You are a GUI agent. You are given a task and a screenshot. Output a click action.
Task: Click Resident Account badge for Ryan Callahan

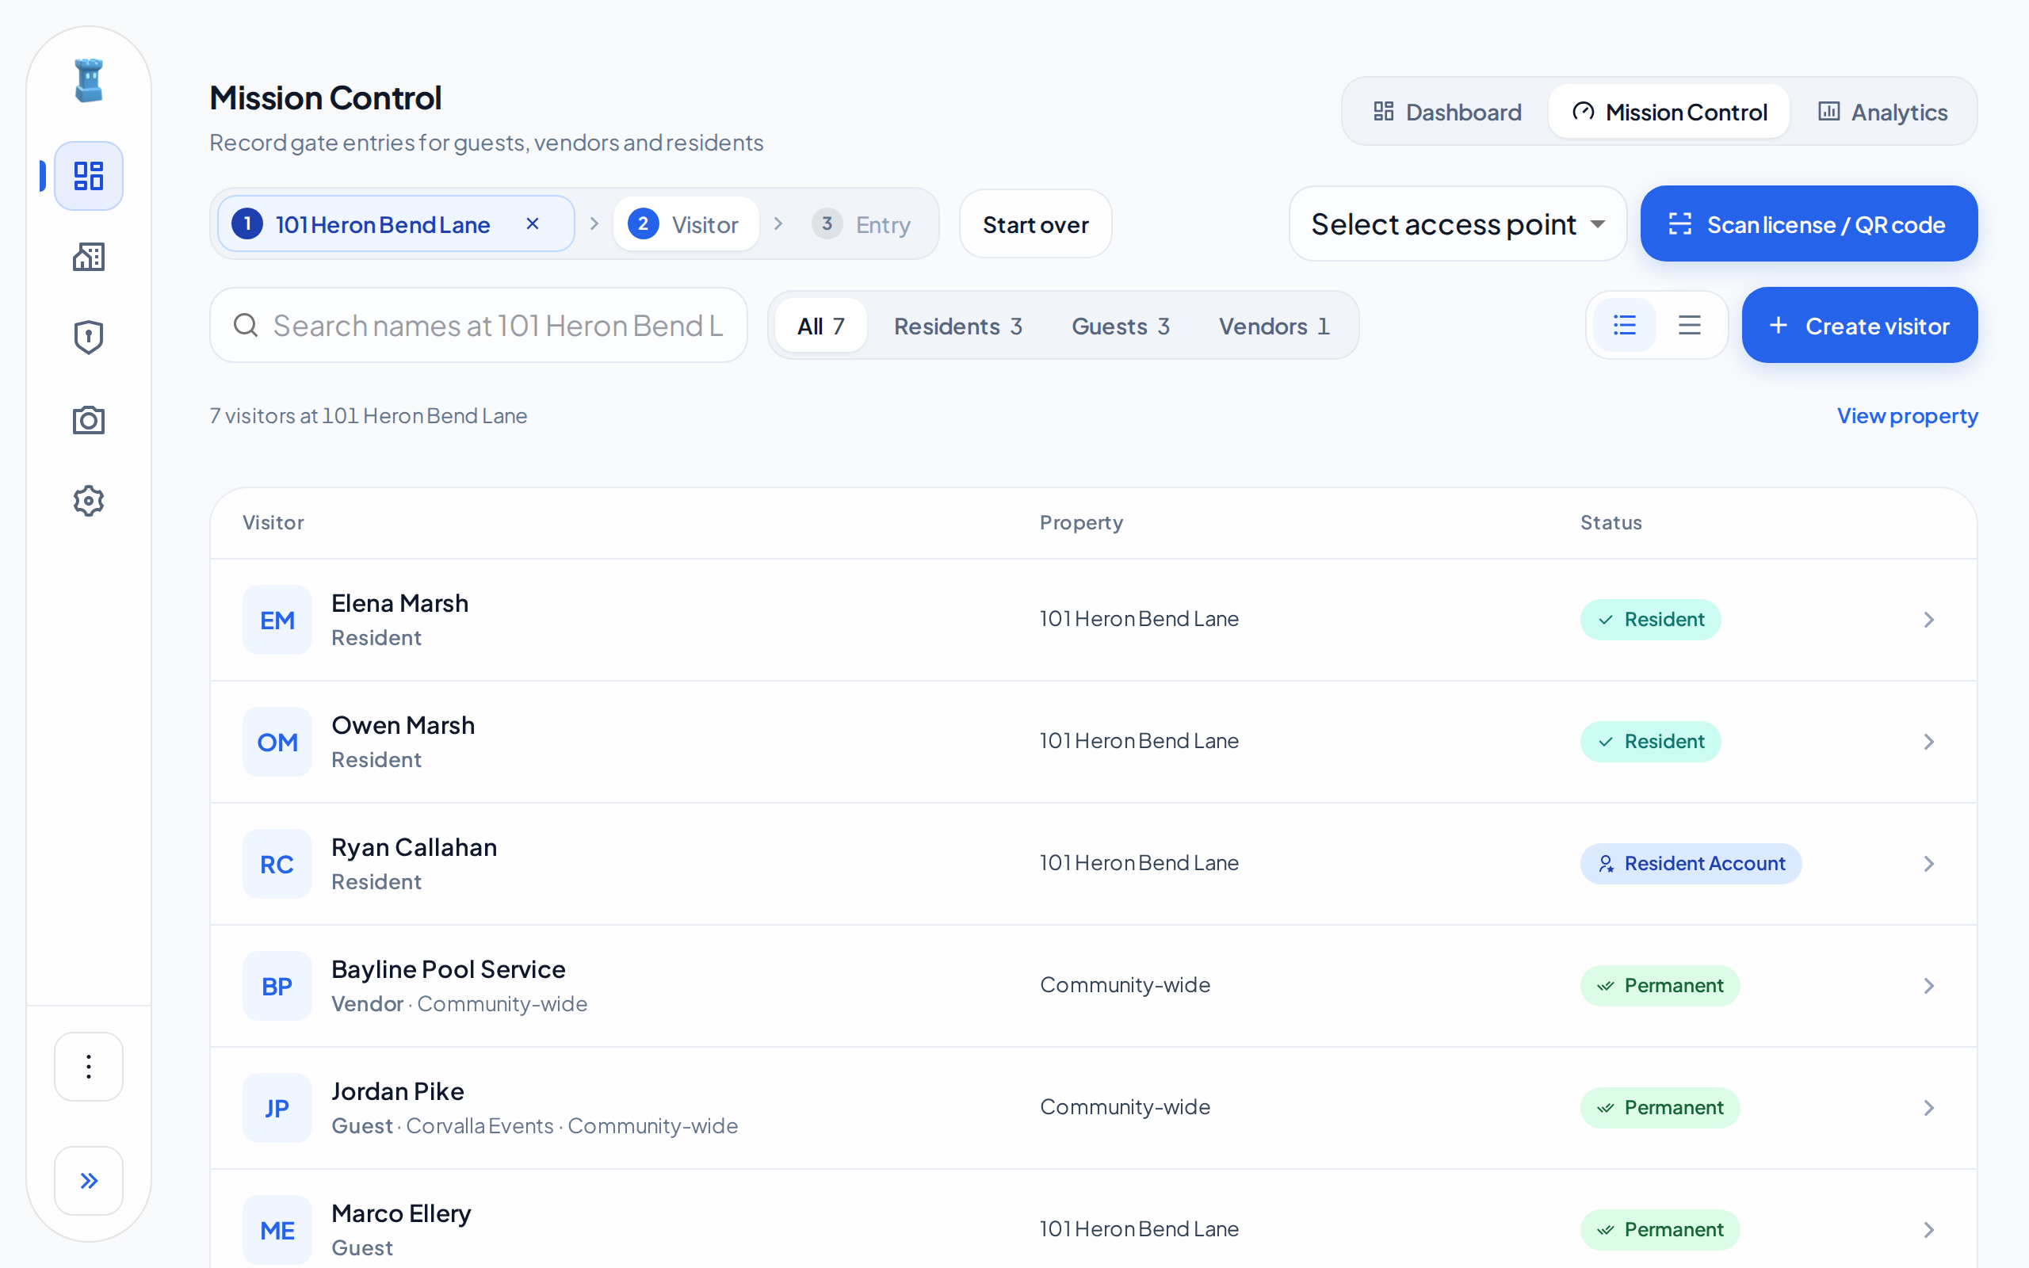1691,864
